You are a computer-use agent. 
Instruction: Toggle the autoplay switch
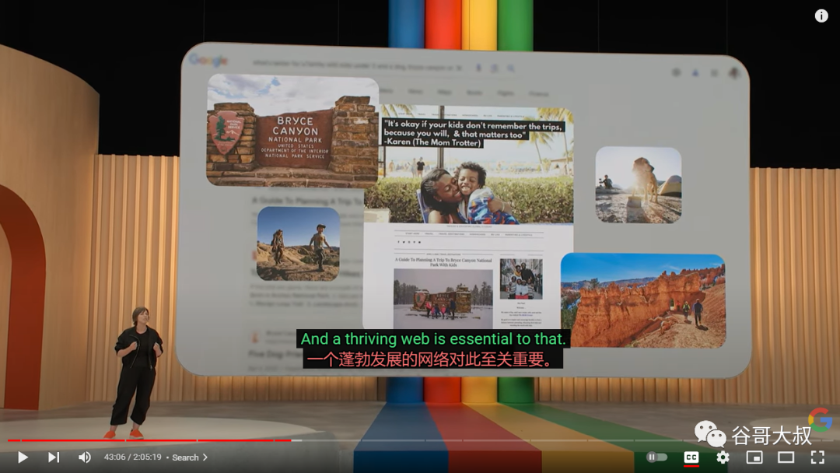[x=656, y=457]
